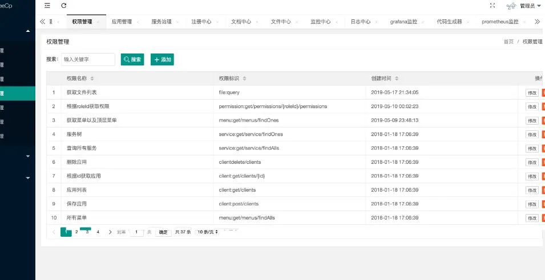
Task: Close the prometheus监控 tab
Action: (x=524, y=22)
